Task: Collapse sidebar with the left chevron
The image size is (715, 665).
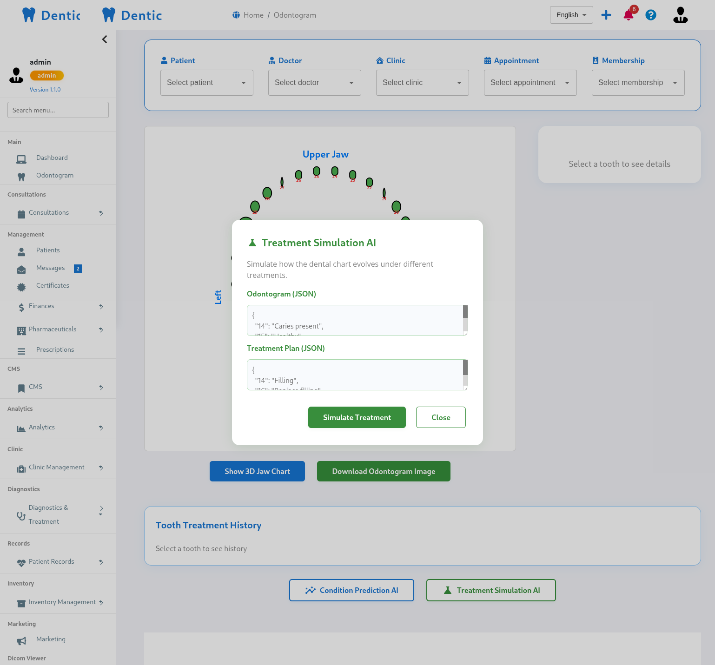Action: 105,40
